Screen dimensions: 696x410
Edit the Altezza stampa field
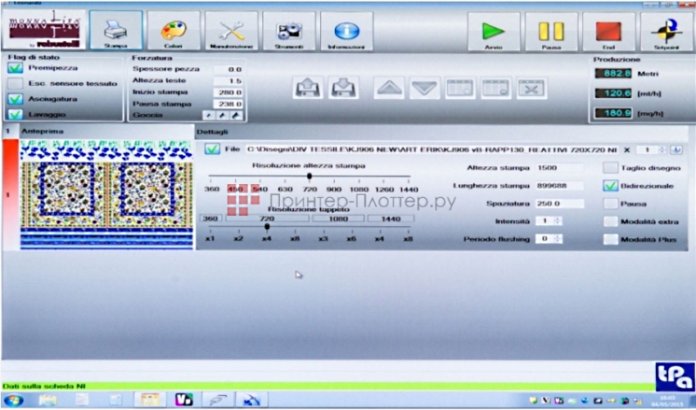559,168
